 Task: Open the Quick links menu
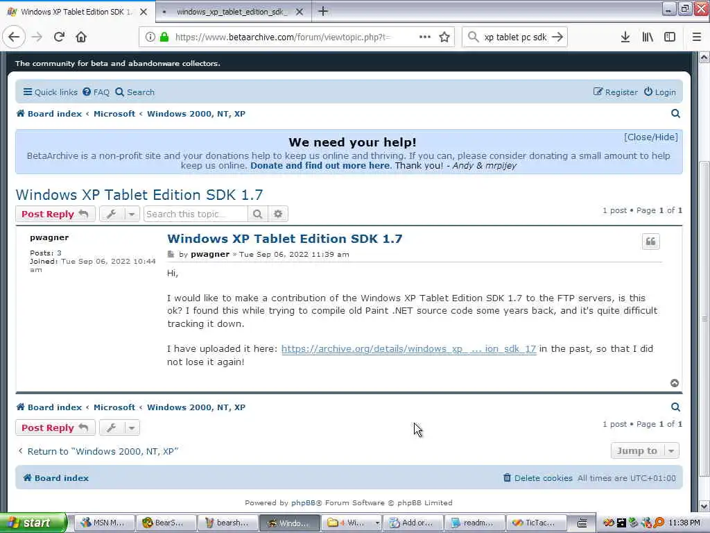50,92
